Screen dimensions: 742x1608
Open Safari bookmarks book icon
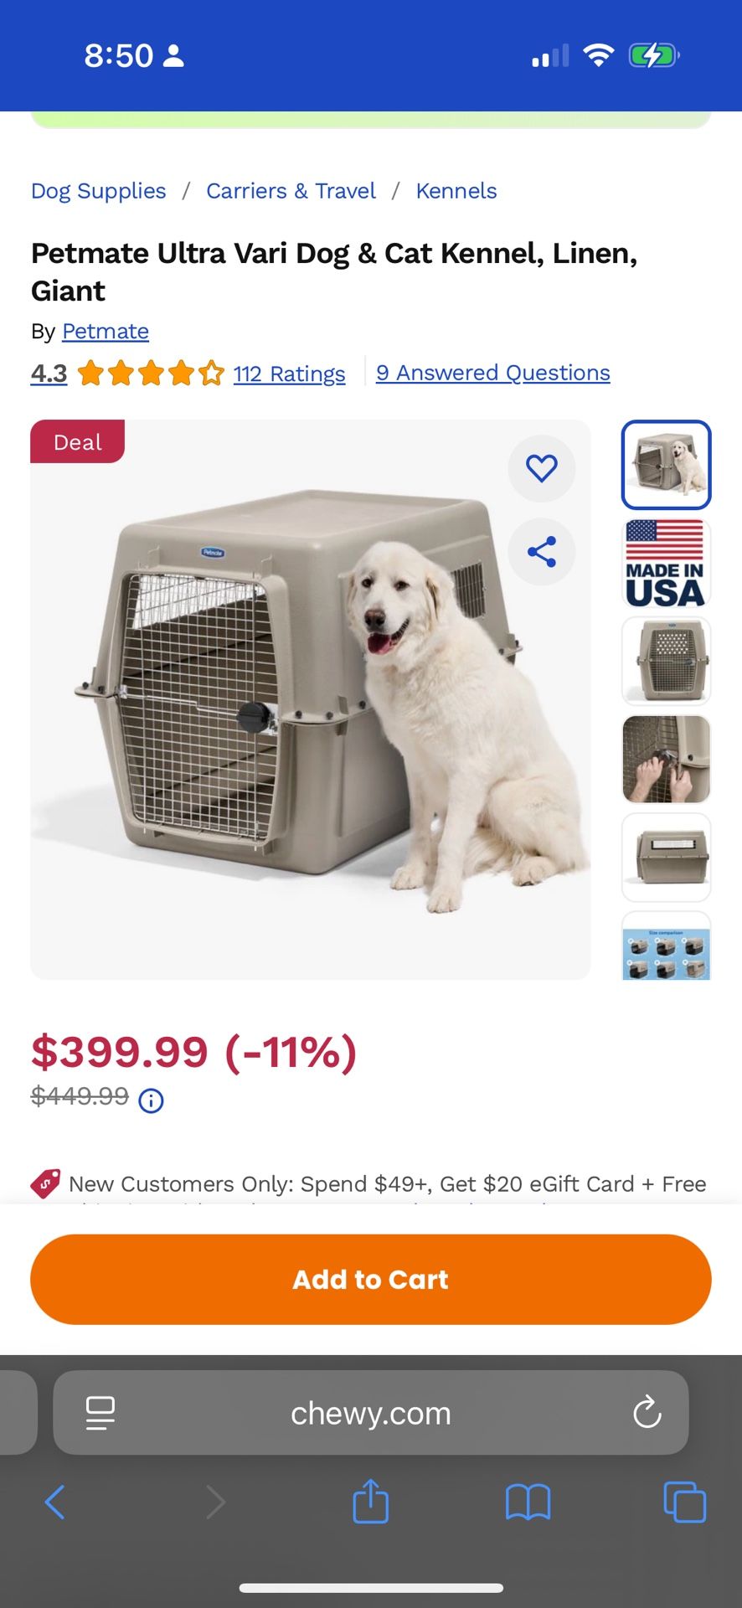(528, 1502)
